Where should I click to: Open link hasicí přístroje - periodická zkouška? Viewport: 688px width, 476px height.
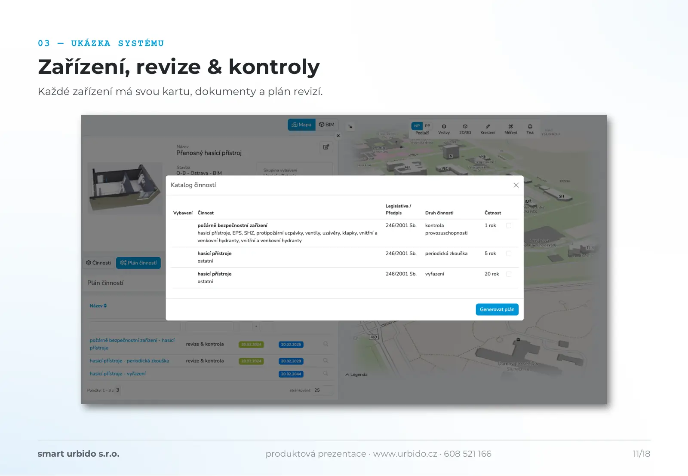point(129,361)
